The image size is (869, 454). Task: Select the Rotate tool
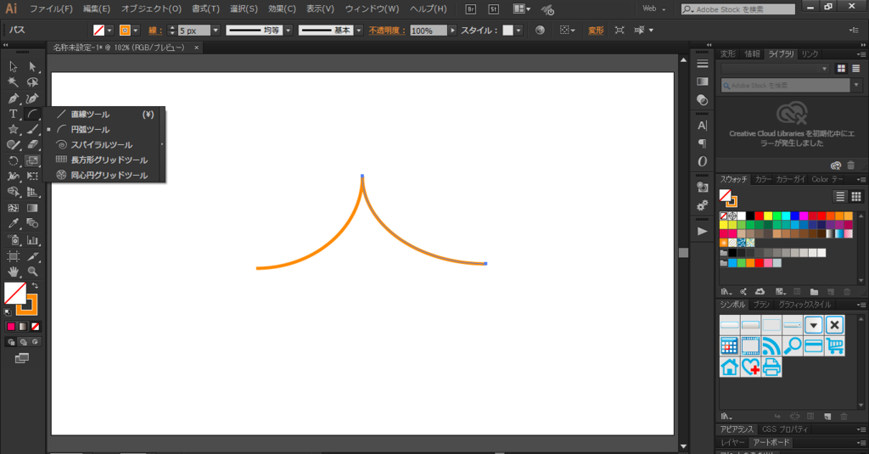[13, 160]
